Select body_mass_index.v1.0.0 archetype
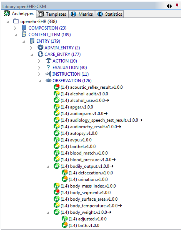This screenshot has width=183, height=231. pyautogui.click(x=88, y=186)
